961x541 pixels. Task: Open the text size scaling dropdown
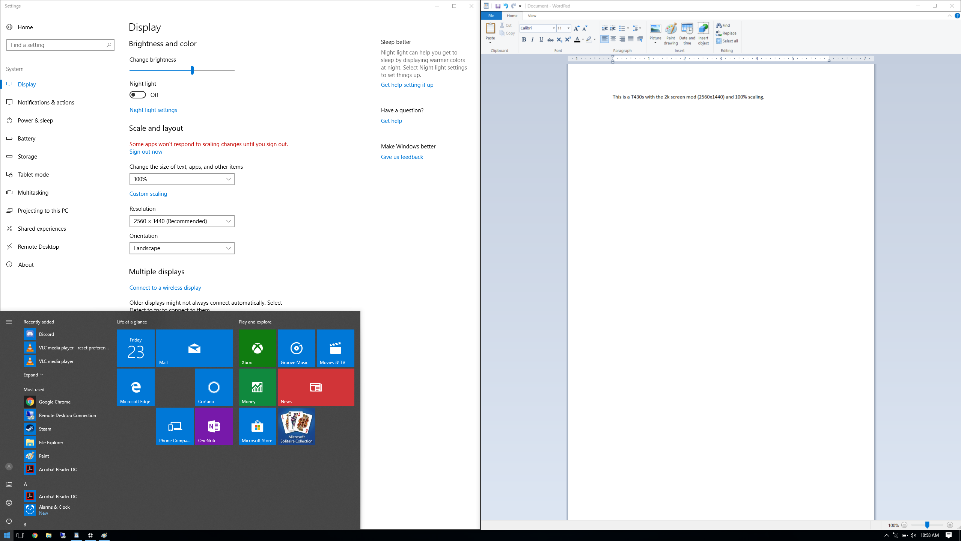click(x=182, y=179)
